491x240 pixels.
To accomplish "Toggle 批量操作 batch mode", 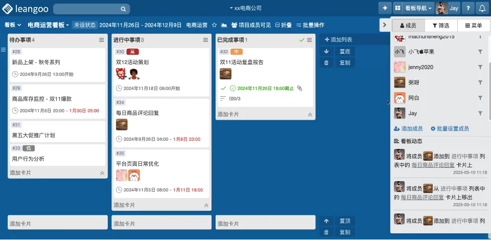I will click(310, 25).
